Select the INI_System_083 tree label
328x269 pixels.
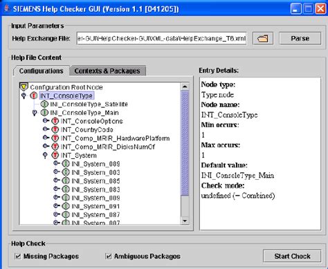pos(95,189)
